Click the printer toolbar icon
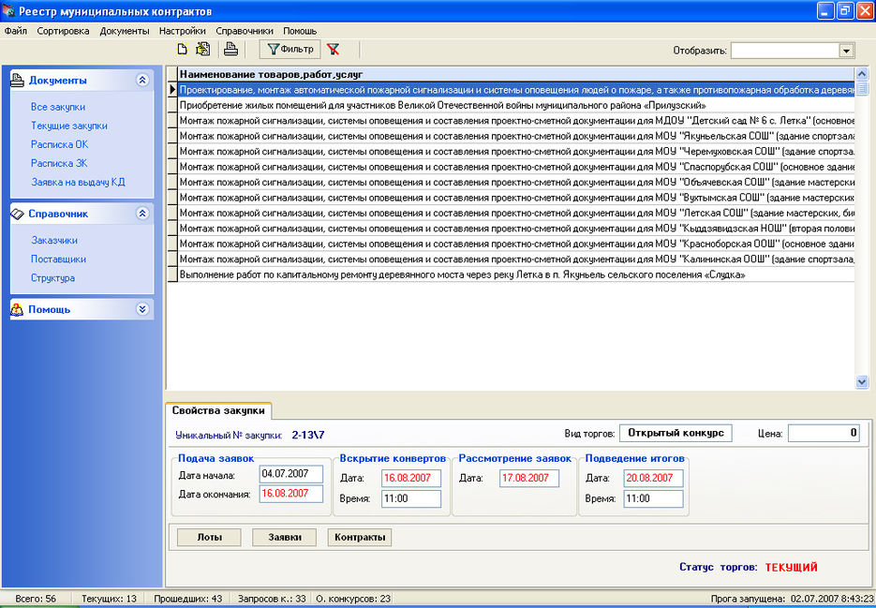The width and height of the screenshot is (876, 608). tap(230, 49)
